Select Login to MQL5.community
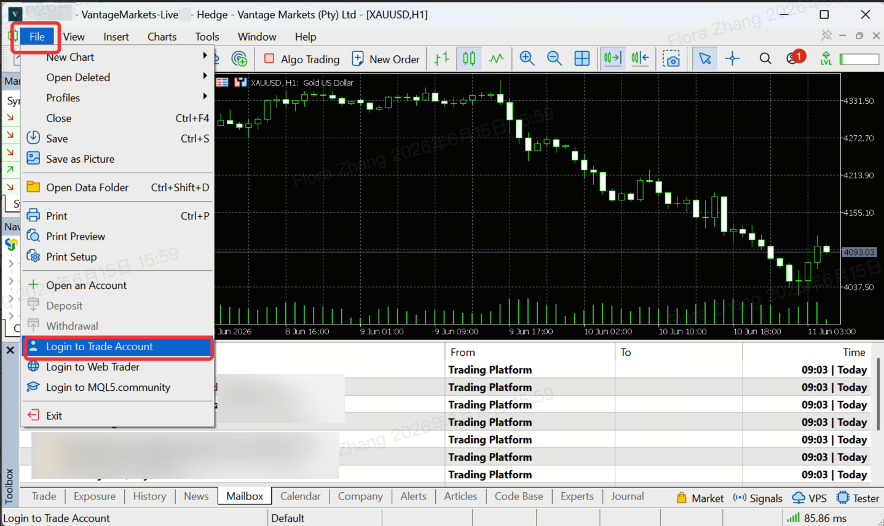Screen dimensions: 884x526 point(118,387)
